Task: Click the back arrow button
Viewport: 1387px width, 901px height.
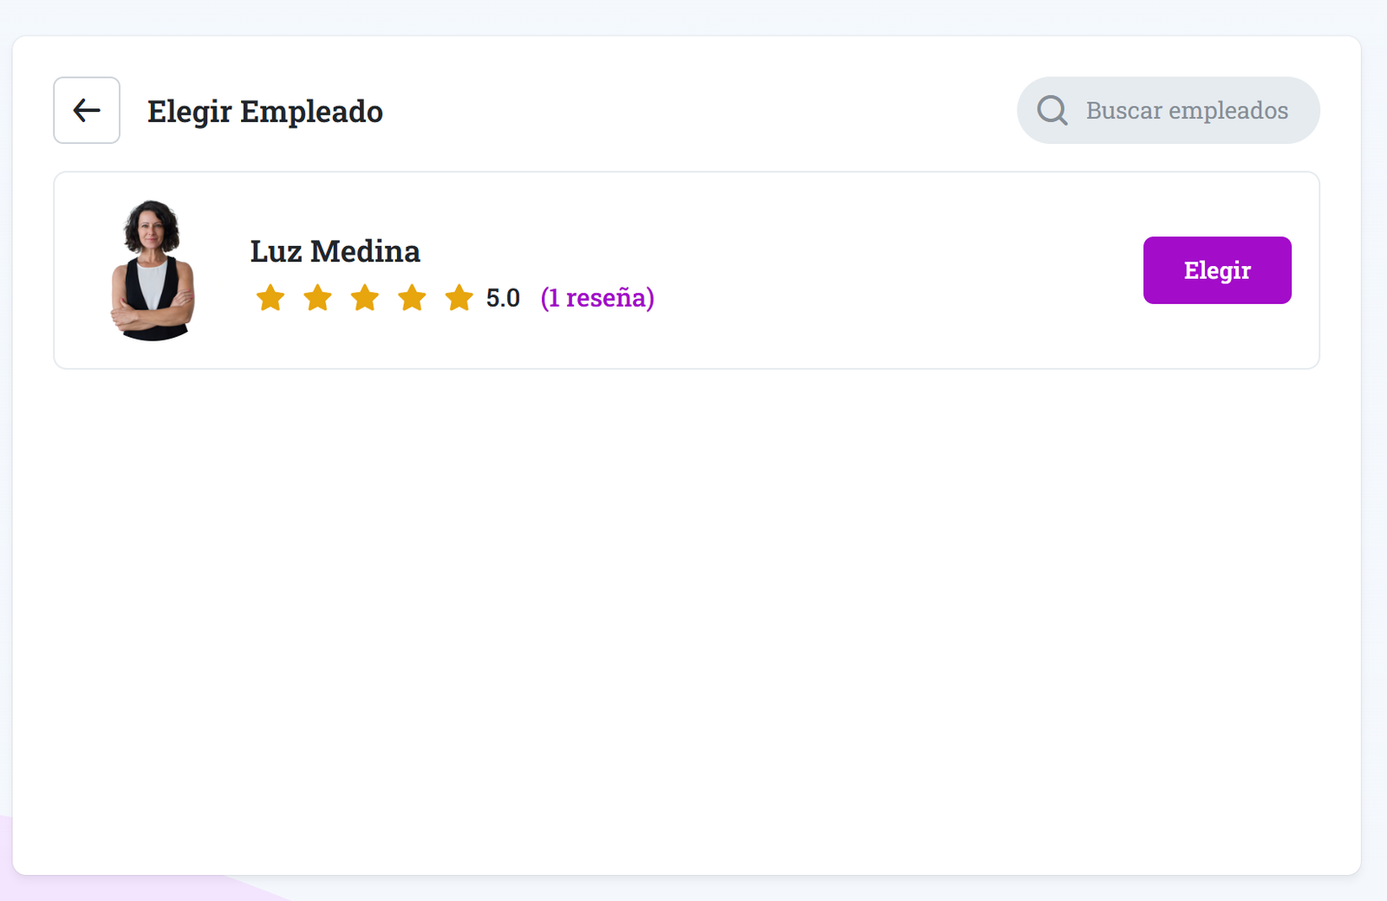Action: pos(87,110)
